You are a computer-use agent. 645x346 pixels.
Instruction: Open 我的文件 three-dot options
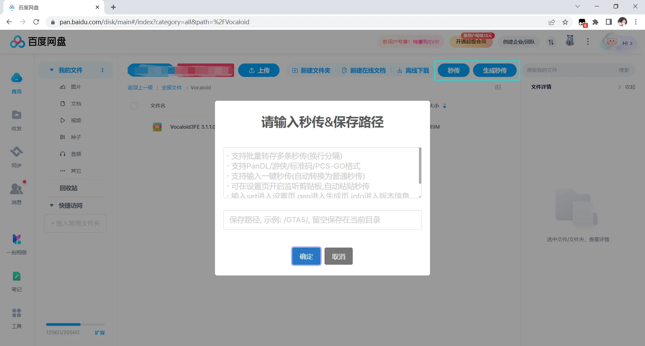102,70
